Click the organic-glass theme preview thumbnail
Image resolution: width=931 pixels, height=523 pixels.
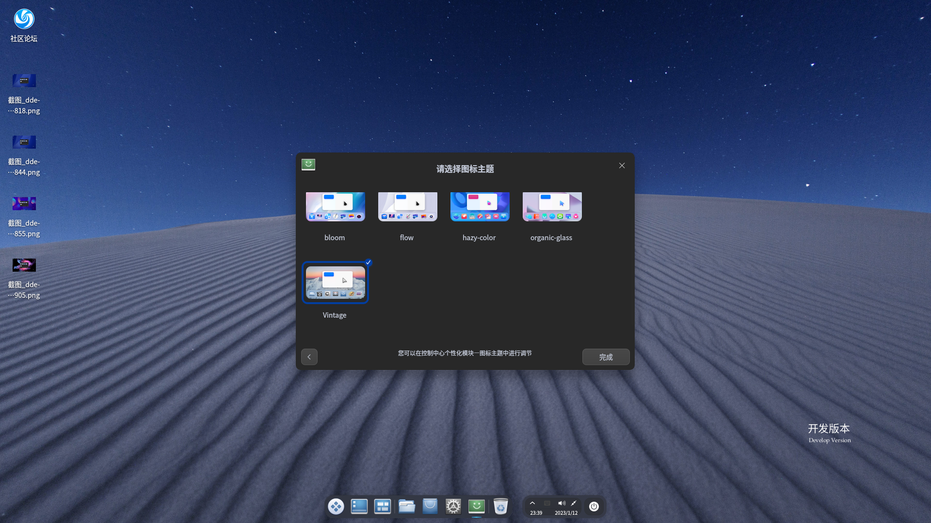click(x=551, y=206)
